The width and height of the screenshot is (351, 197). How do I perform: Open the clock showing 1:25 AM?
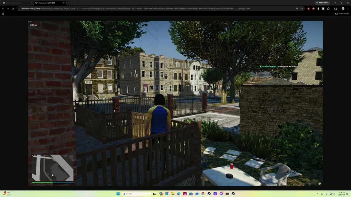tap(342, 194)
